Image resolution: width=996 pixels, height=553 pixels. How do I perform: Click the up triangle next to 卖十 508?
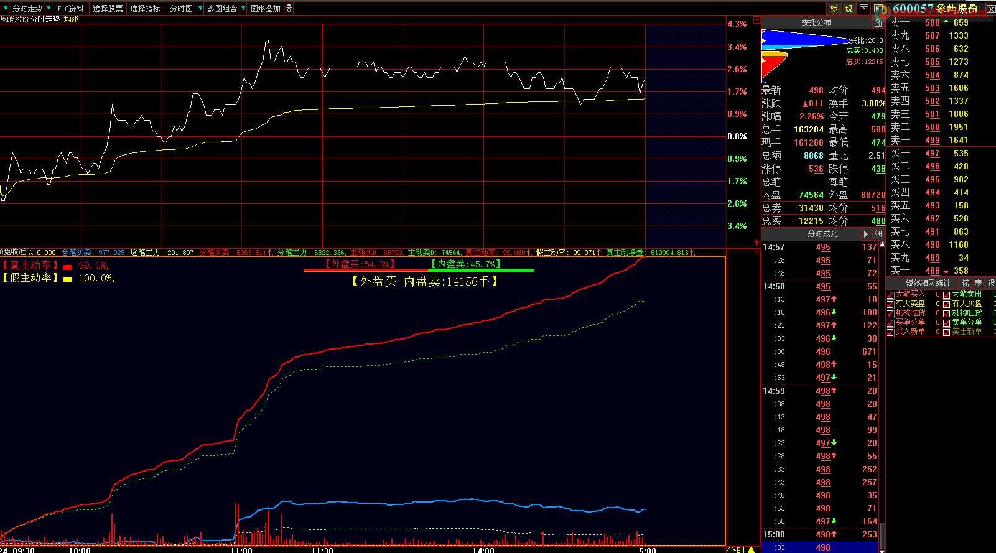pos(946,22)
